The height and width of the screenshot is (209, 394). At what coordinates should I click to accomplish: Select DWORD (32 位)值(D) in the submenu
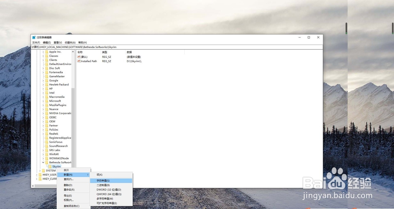[x=111, y=190]
